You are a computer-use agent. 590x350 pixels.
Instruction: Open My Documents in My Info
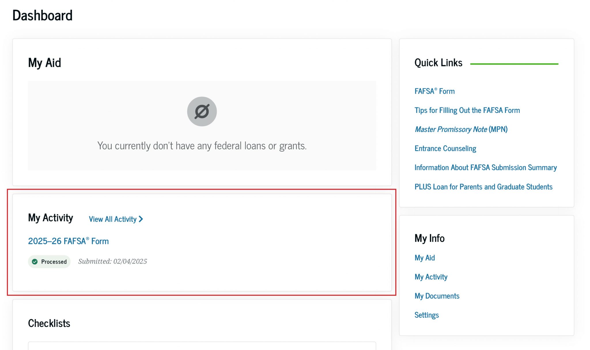pyautogui.click(x=437, y=296)
